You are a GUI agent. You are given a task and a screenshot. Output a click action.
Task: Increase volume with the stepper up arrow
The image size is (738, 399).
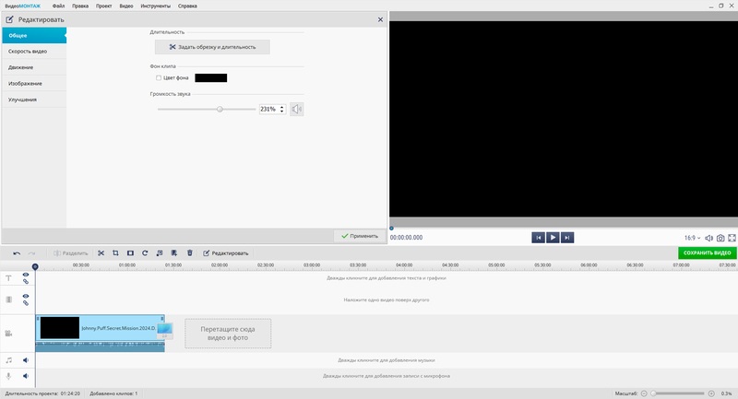pos(282,107)
